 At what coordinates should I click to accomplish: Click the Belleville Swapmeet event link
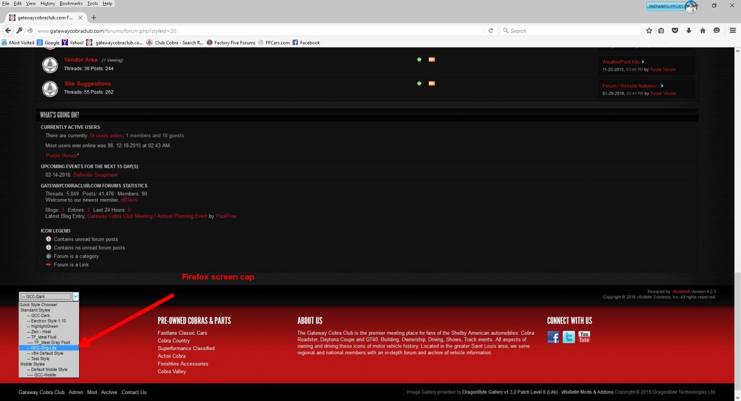click(96, 175)
